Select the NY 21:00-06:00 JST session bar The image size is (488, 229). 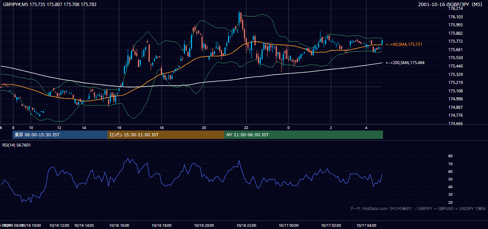[x=304, y=135]
